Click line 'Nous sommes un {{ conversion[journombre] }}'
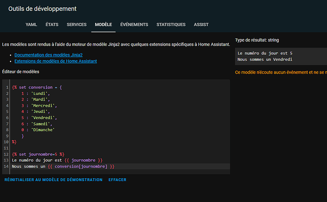Viewport: 327px width, 202px height. [63, 166]
